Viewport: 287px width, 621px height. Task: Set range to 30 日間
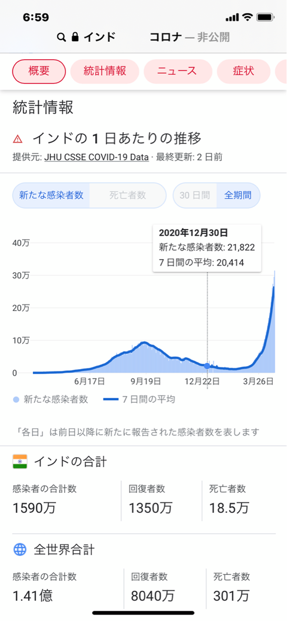(195, 195)
